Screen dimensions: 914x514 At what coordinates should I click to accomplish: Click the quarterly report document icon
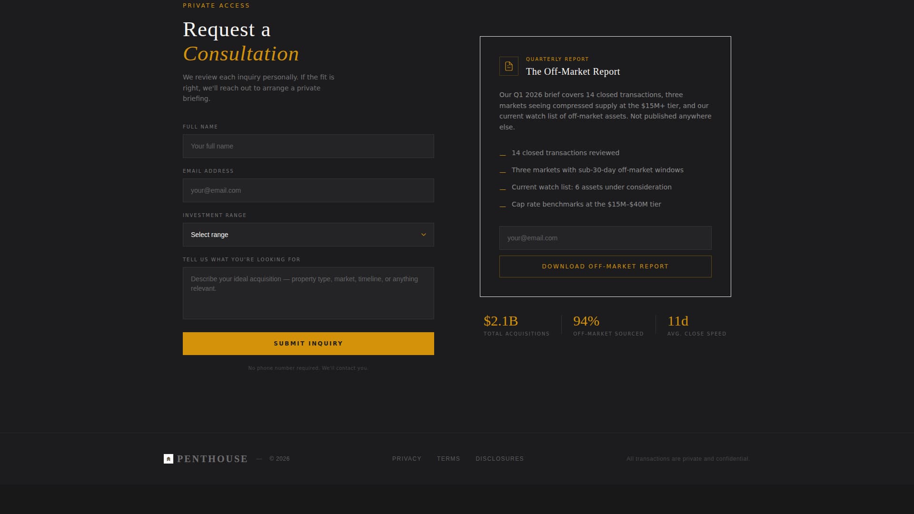tap(508, 66)
